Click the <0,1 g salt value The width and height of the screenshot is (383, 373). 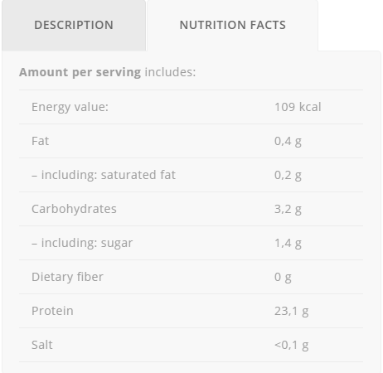(x=291, y=345)
